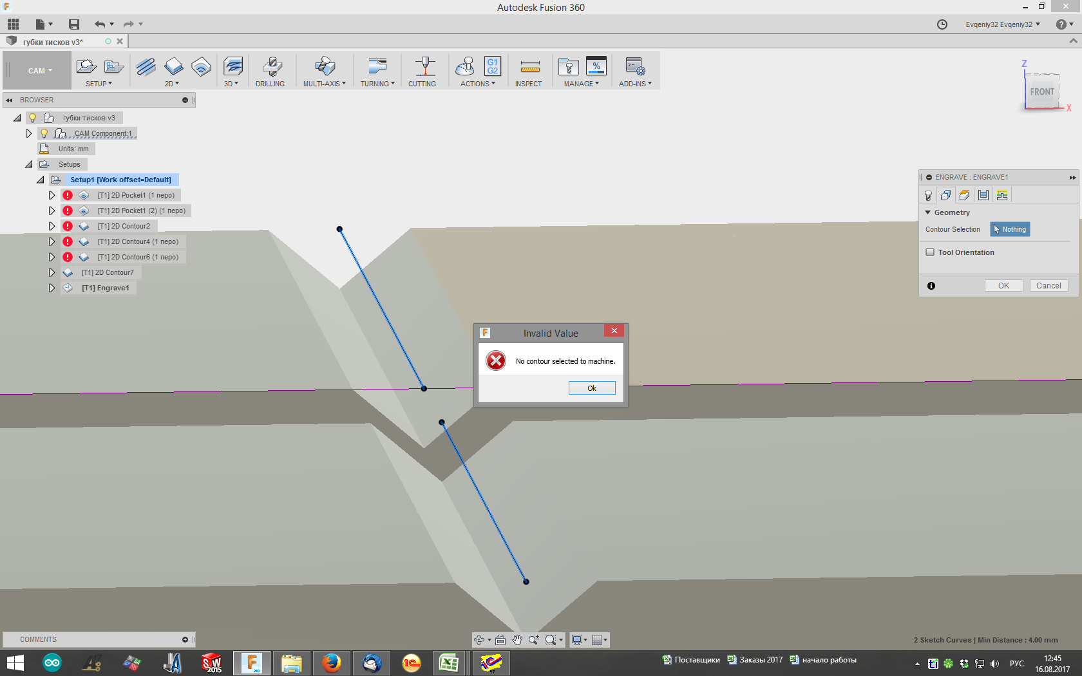The image size is (1082, 676).
Task: Click the New Setup icon in toolbar
Action: pyautogui.click(x=86, y=66)
